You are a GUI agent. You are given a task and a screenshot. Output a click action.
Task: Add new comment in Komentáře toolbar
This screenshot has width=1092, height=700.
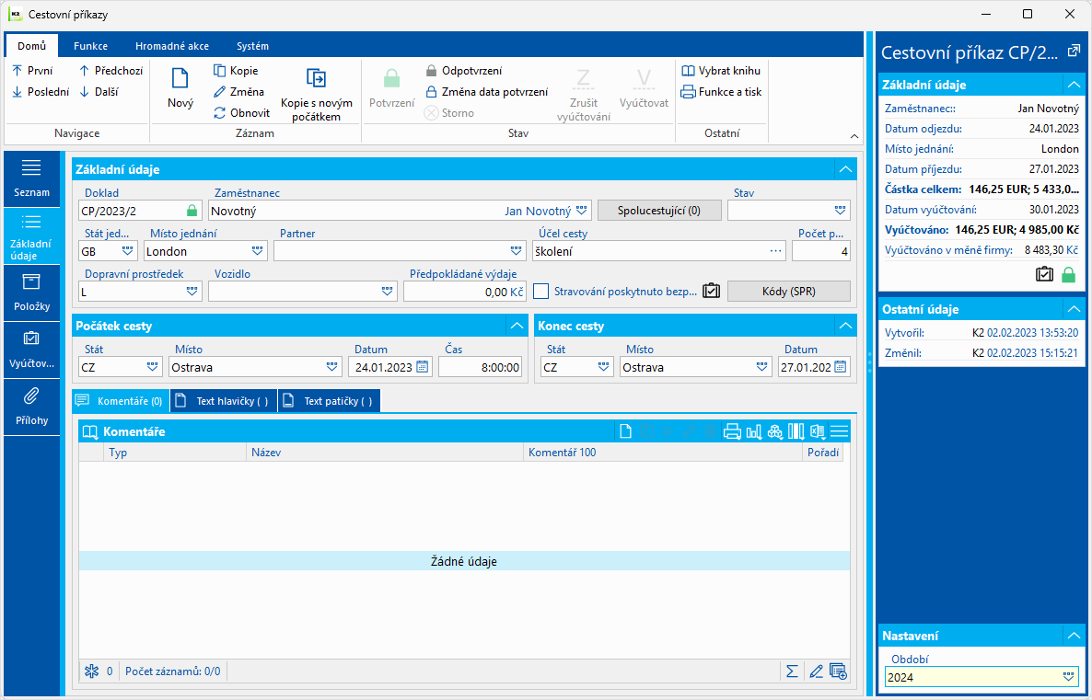(x=625, y=432)
